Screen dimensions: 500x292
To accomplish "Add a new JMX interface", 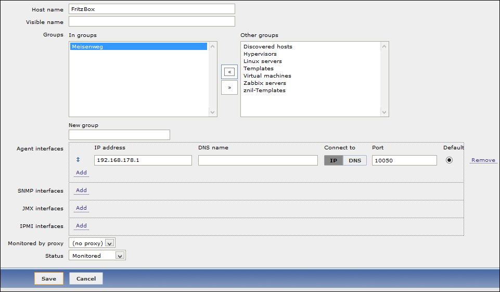I will (x=81, y=208).
